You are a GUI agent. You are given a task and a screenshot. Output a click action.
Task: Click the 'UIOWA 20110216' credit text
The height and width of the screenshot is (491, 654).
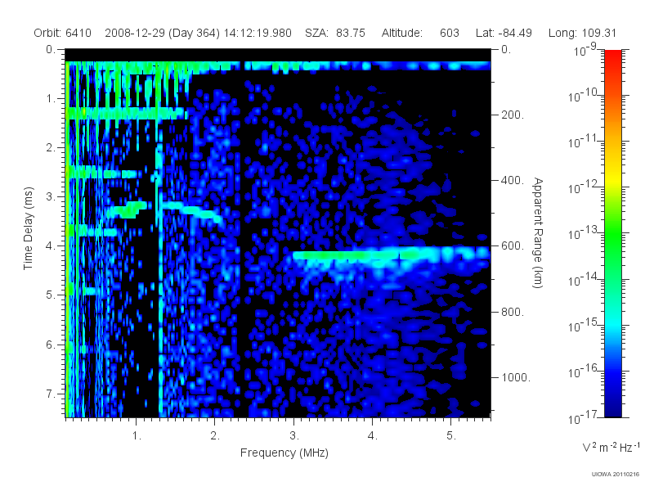click(616, 475)
